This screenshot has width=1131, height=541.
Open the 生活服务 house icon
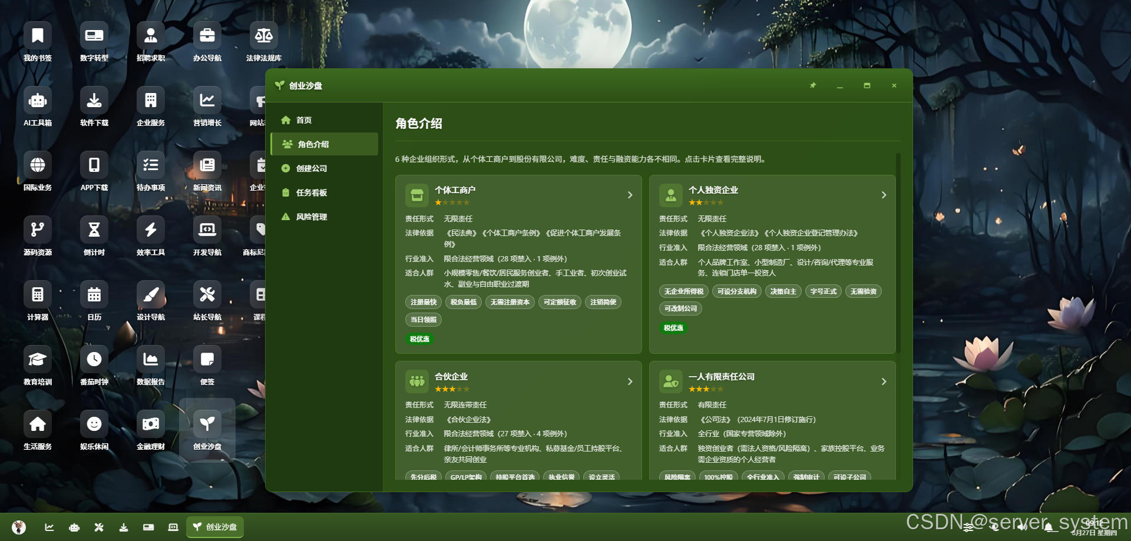38,430
